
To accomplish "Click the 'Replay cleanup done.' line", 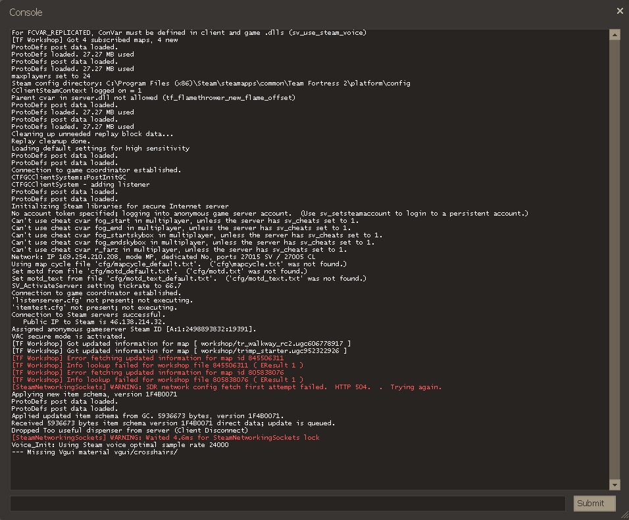I will tap(51, 141).
